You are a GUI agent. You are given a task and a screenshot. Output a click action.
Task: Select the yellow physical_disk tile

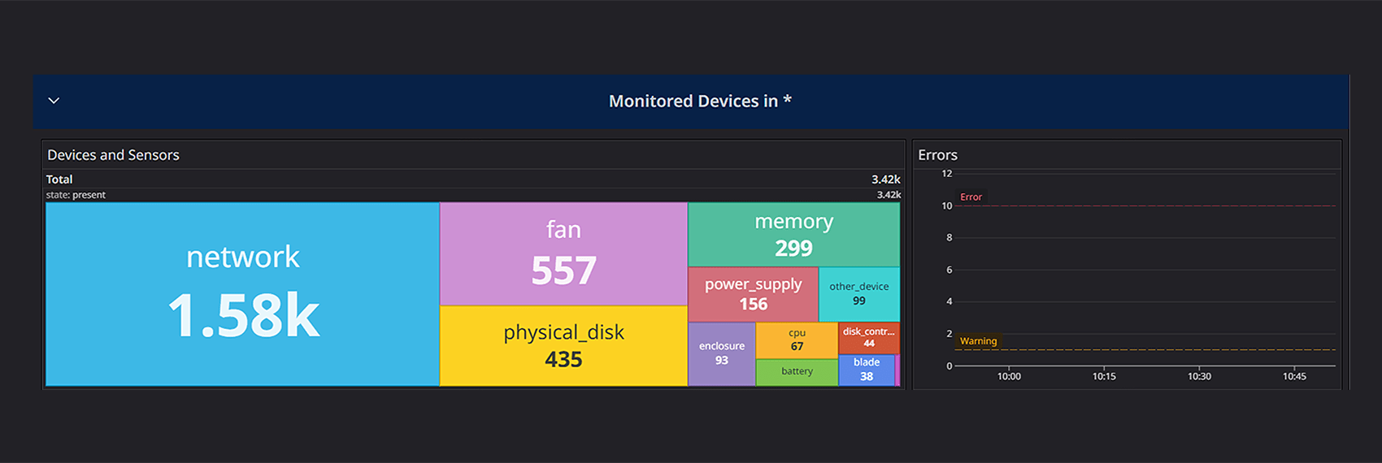(x=563, y=345)
